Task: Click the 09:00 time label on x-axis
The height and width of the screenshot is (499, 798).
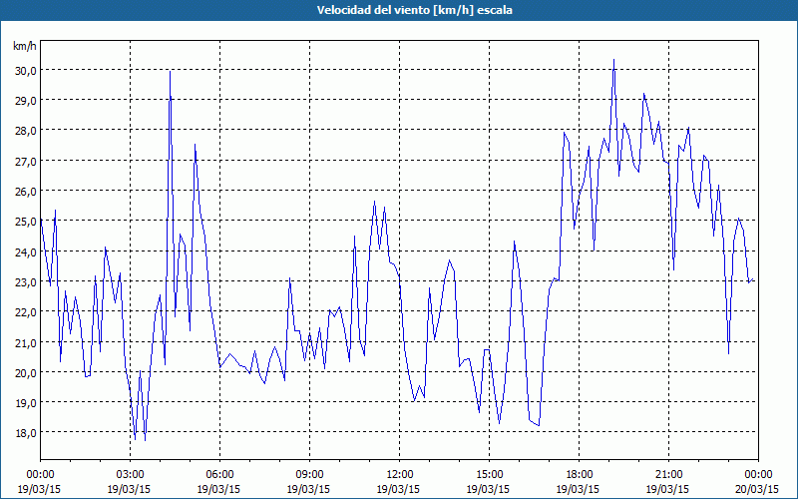Action: point(309,475)
